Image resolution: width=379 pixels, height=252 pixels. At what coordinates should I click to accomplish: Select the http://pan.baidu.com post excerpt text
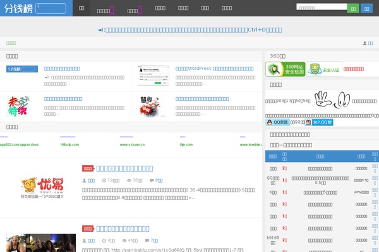click(x=163, y=250)
